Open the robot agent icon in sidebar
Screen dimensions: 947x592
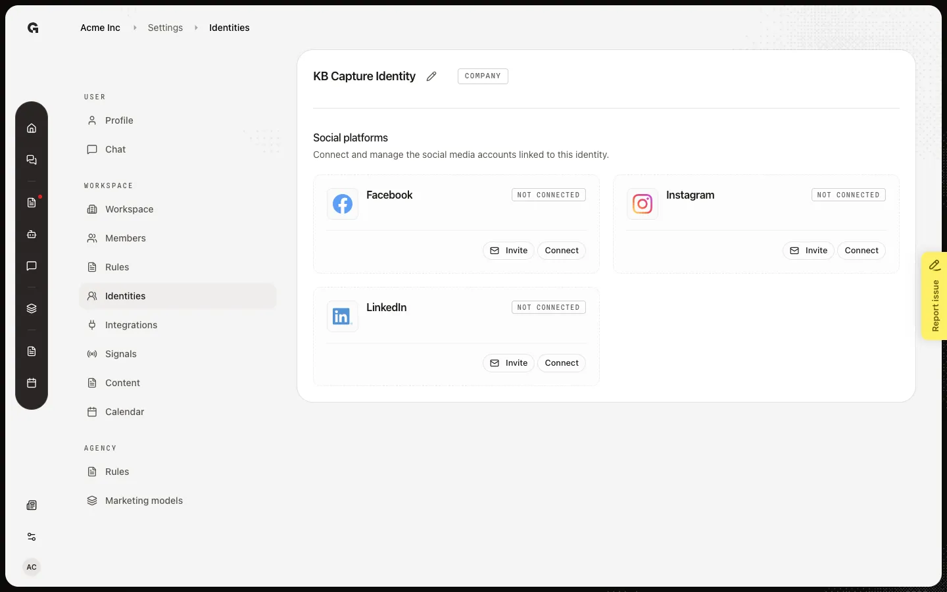coord(32,234)
